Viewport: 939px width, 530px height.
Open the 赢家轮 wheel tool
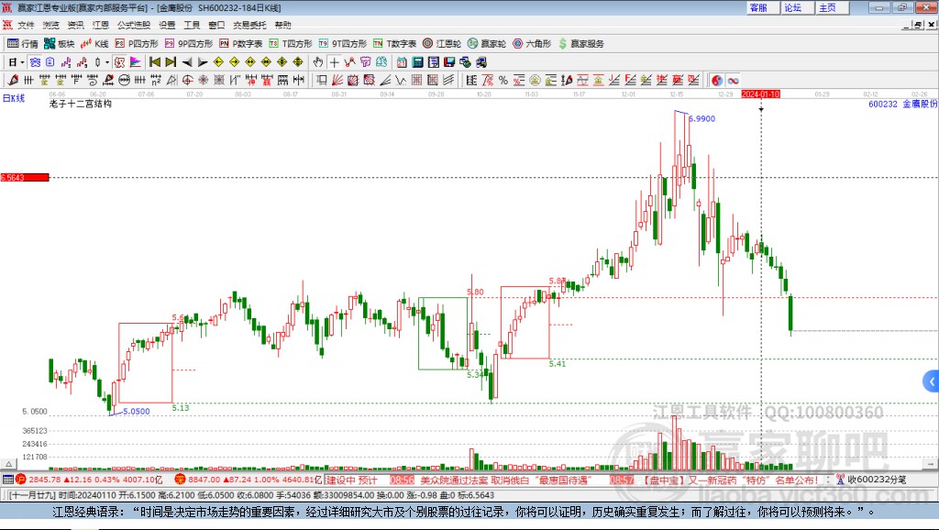coord(487,44)
